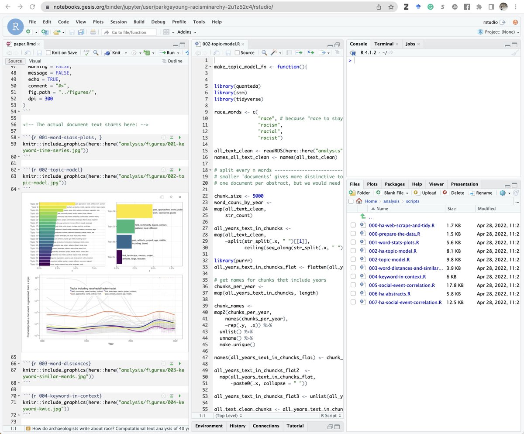Click the run current line arrow icon in script
Screen dimensions: 524x434
pyautogui.click(x=299, y=52)
